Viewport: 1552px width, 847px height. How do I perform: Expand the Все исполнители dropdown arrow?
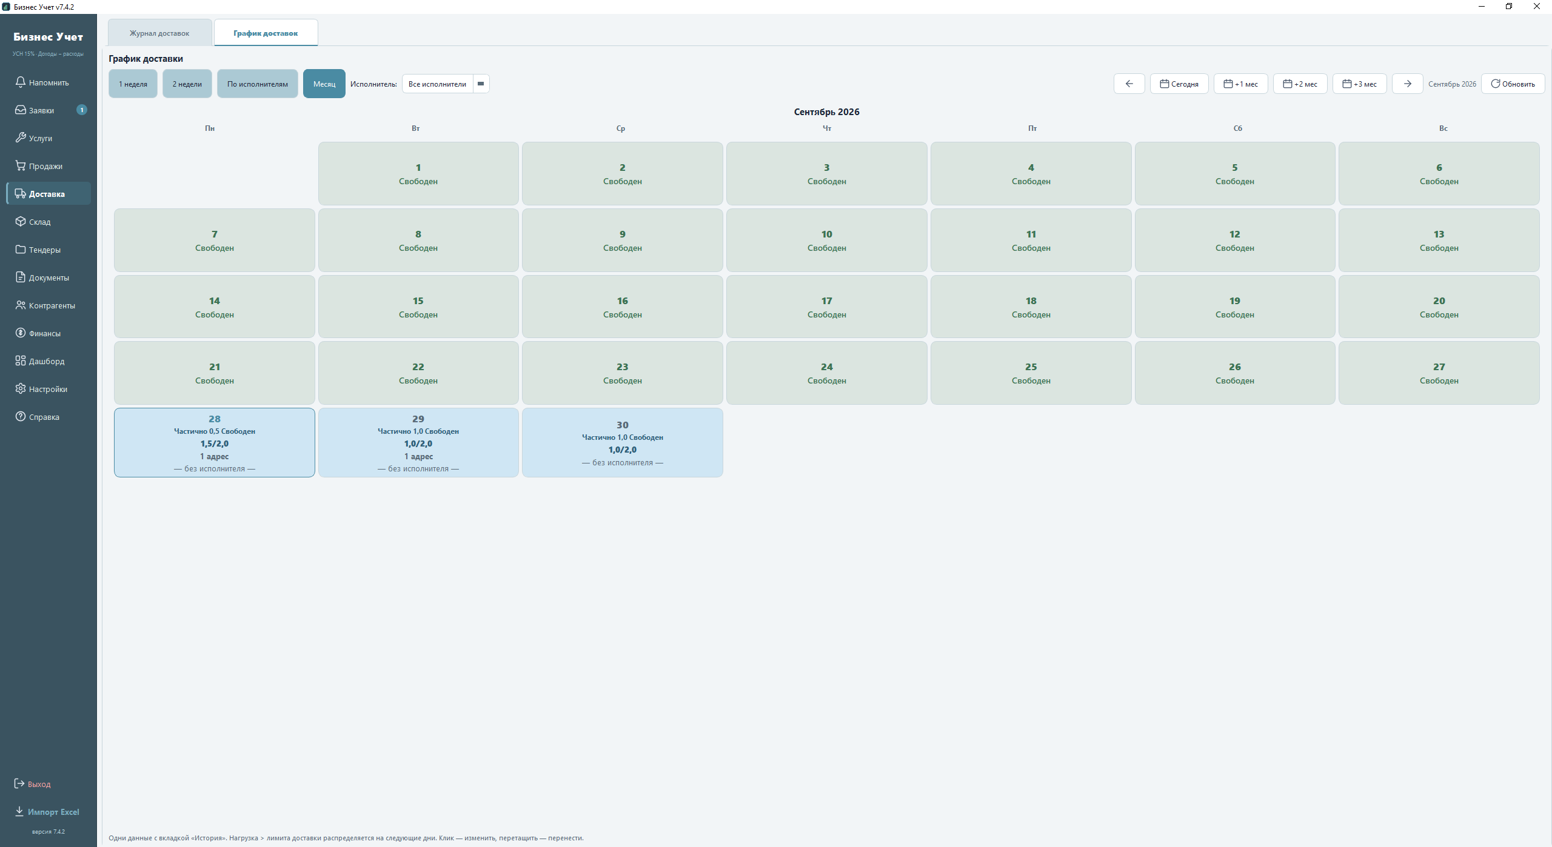[x=481, y=84]
